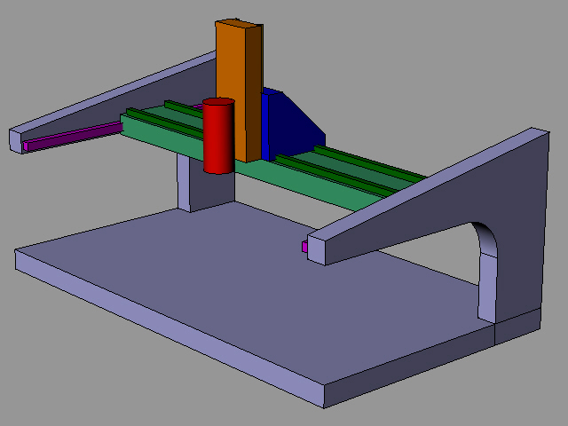
Task: Select the red cylinder spindle body
Action: pos(217,142)
